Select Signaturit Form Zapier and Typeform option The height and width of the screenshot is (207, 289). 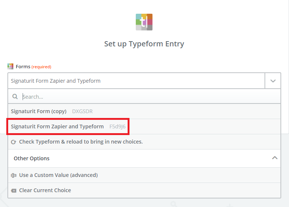tap(58, 126)
